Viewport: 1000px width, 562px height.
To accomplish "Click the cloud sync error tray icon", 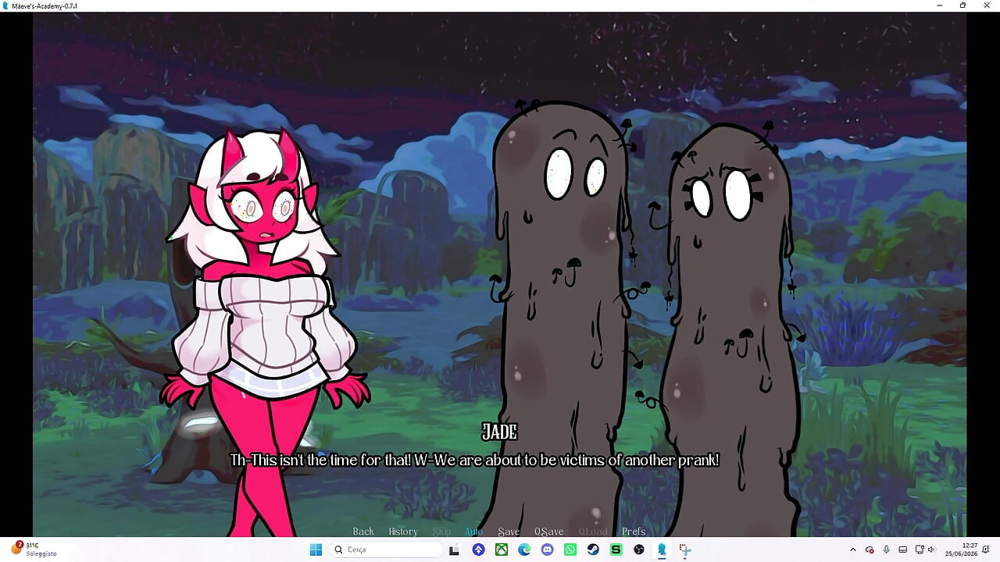I will (x=870, y=550).
